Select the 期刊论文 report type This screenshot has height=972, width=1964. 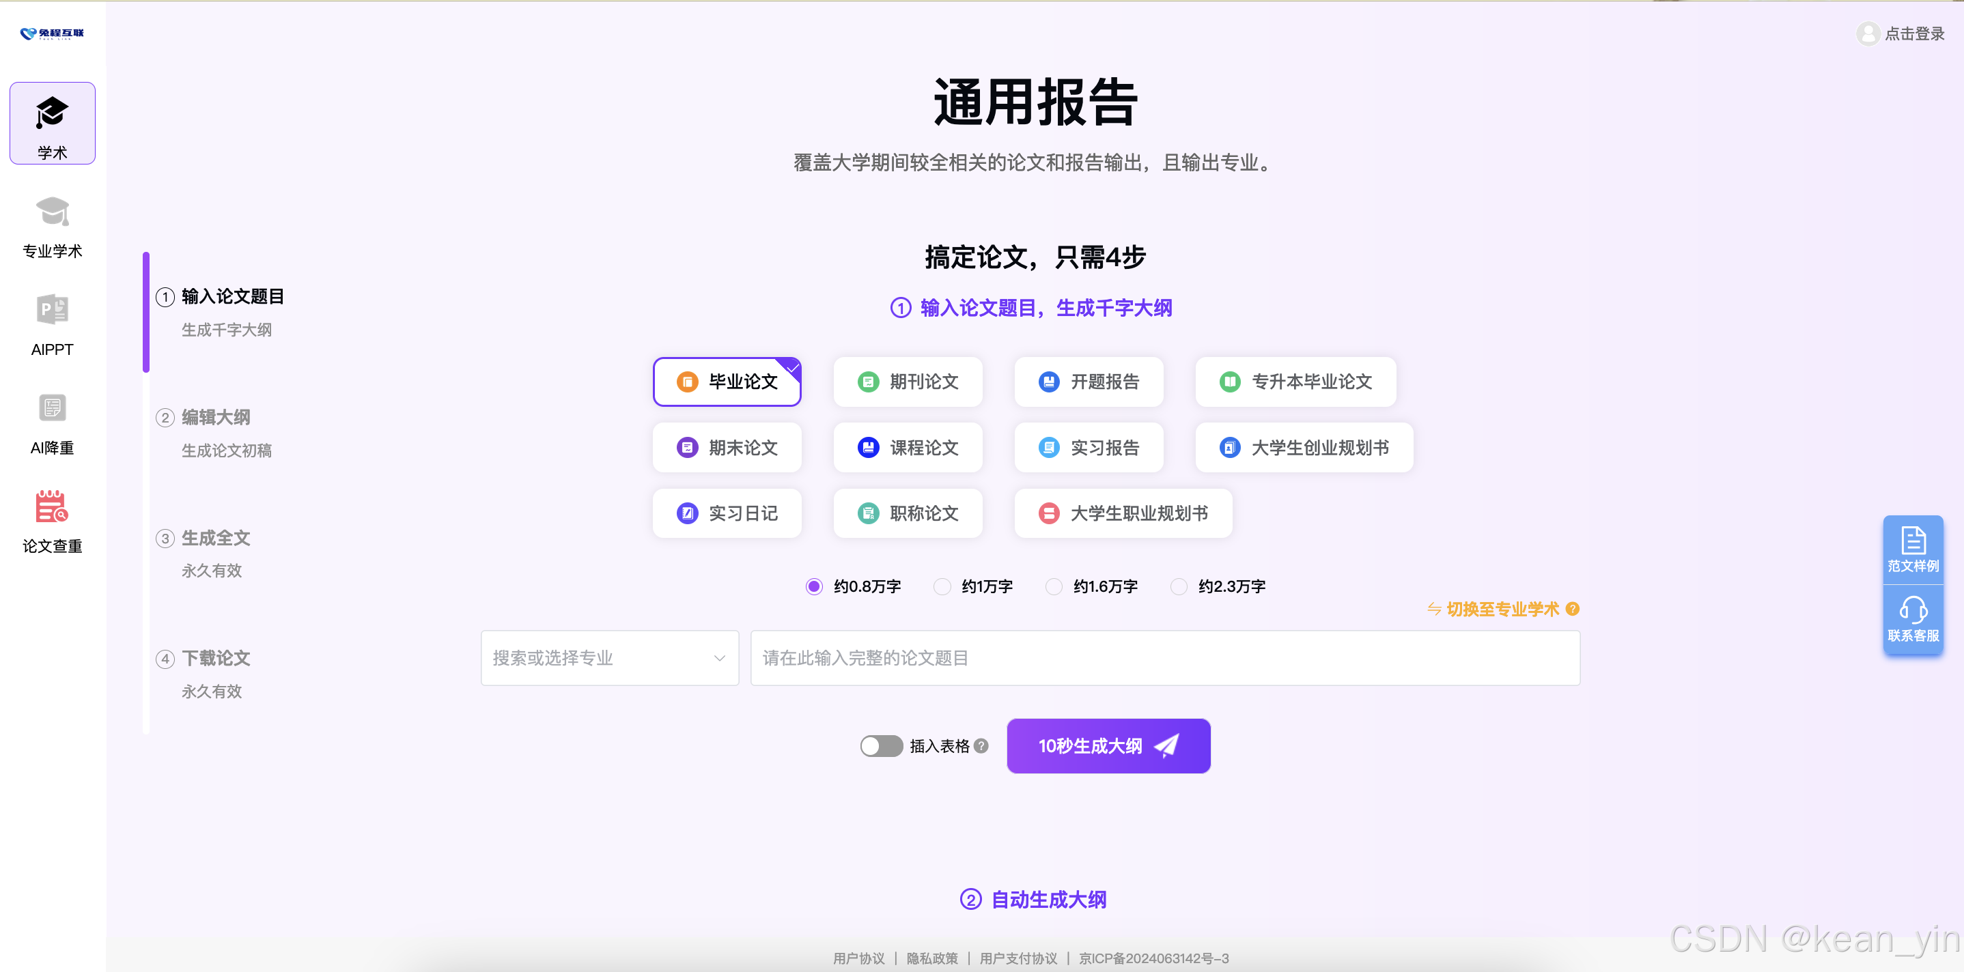[908, 382]
